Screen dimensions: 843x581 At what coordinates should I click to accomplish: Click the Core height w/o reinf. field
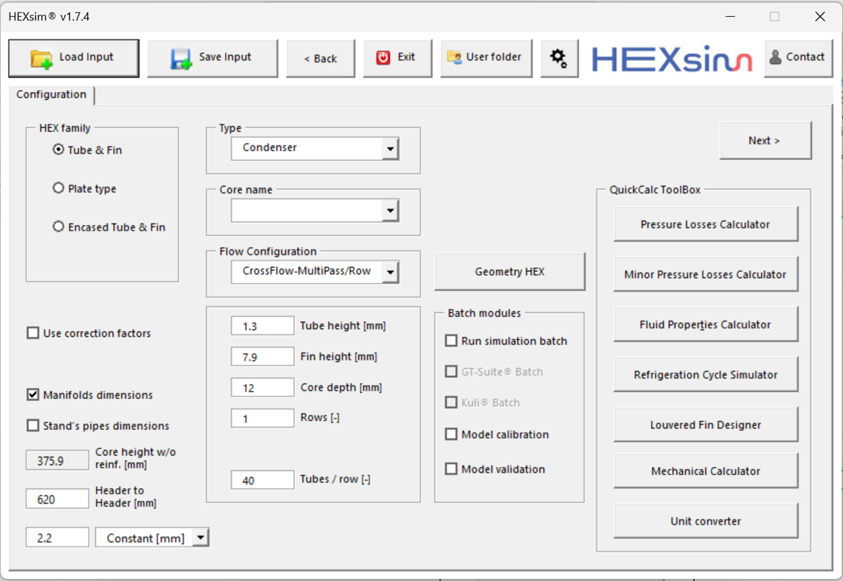(57, 461)
